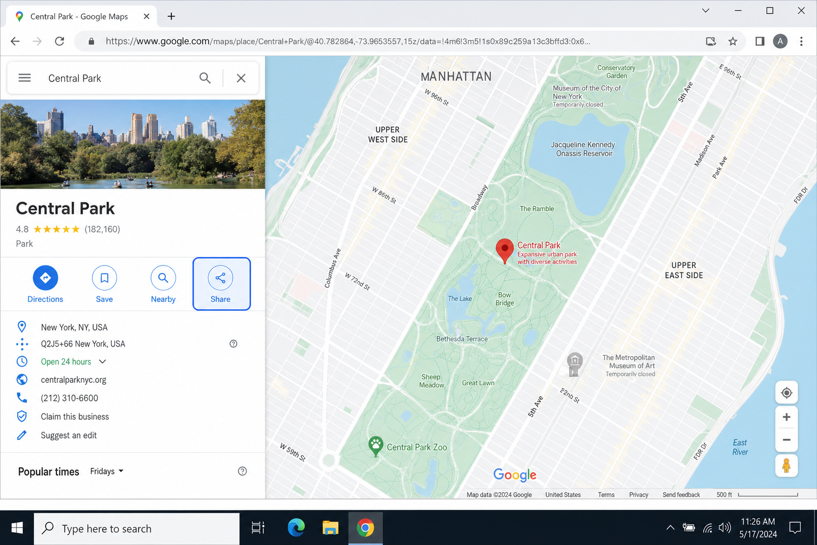817x545 pixels.
Task: Share Central Park location
Action: pos(221,284)
